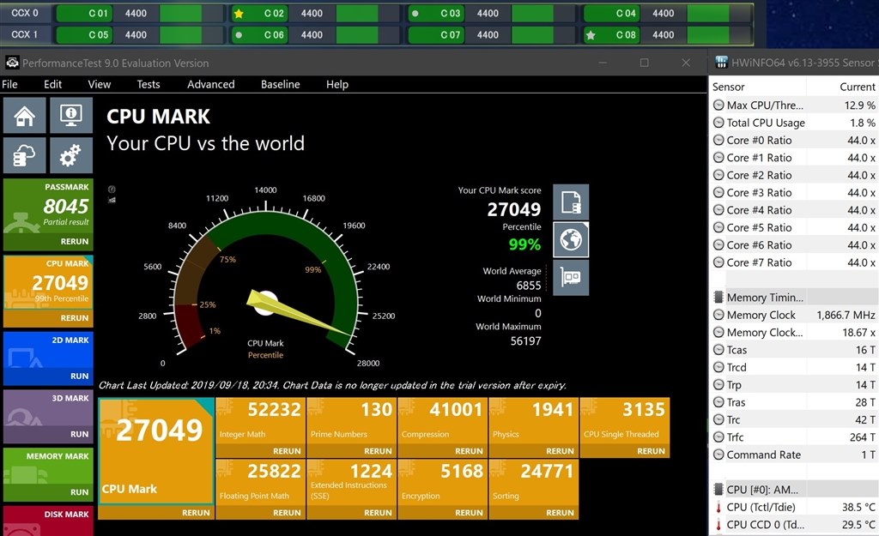Viewport: 879px width, 536px height.
Task: Rerun the Integer Math test
Action: tap(287, 451)
